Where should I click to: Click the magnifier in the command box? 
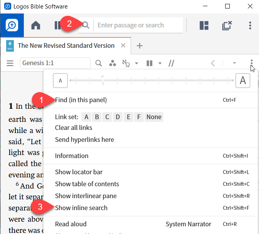86,25
